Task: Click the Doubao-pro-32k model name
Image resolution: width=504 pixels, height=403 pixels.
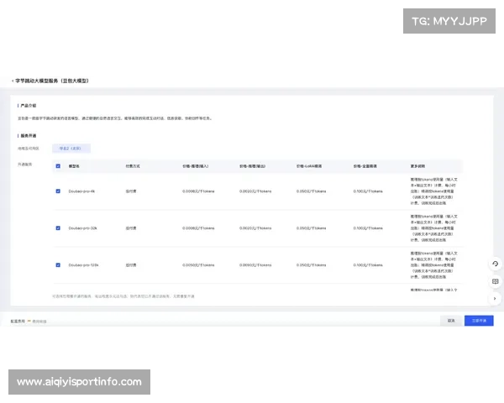Action: [x=82, y=228]
